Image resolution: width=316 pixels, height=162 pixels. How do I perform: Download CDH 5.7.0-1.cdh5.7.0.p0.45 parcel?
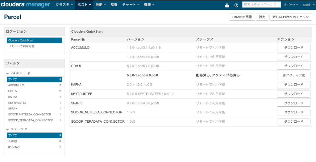pos(294,66)
